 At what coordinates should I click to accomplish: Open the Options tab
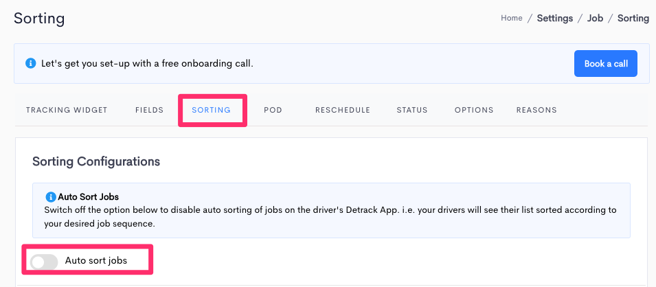(x=474, y=110)
